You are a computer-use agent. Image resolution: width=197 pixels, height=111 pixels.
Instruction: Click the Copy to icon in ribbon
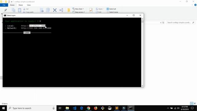point(48,10)
